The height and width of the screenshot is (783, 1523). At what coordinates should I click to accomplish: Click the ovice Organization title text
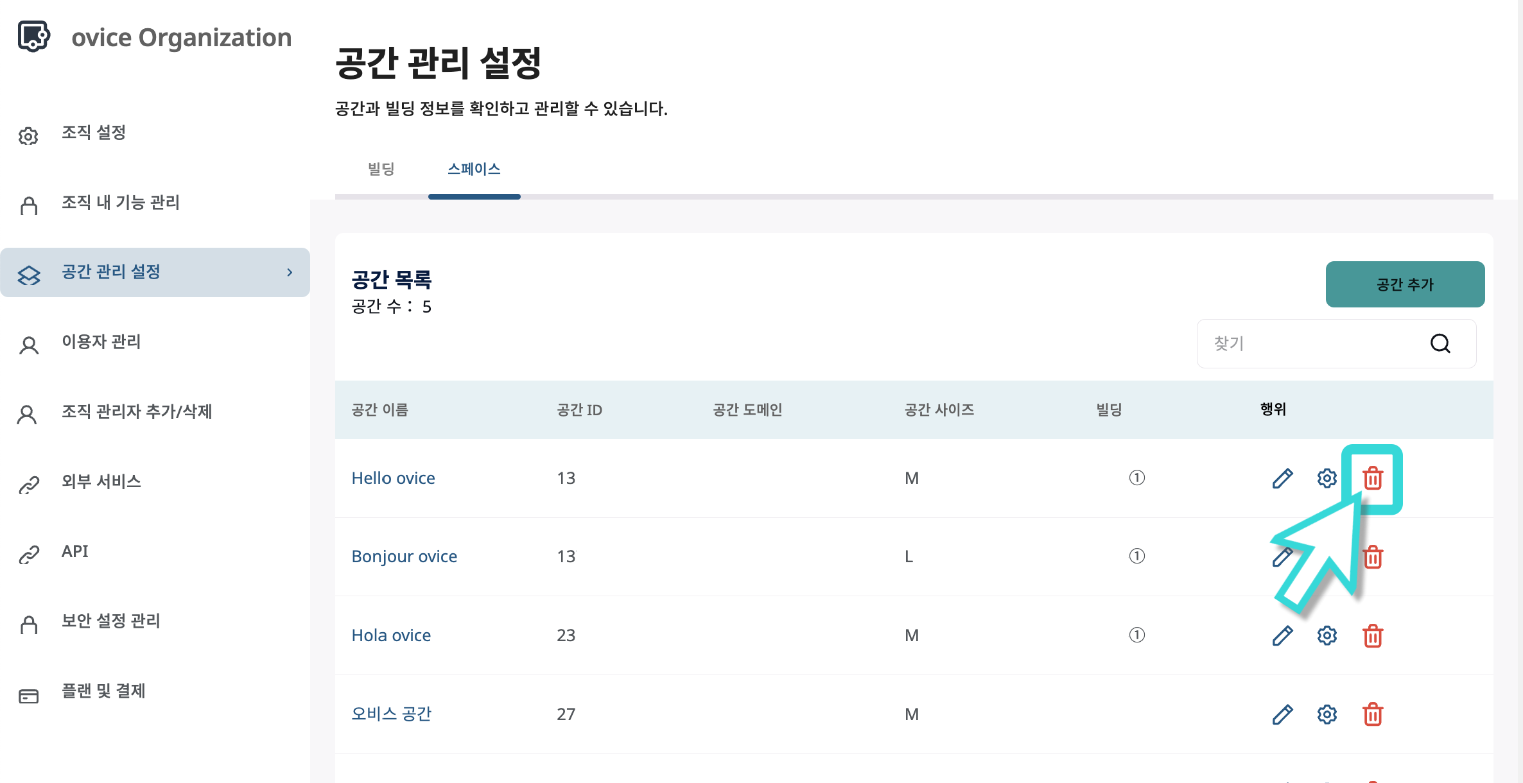coord(181,37)
